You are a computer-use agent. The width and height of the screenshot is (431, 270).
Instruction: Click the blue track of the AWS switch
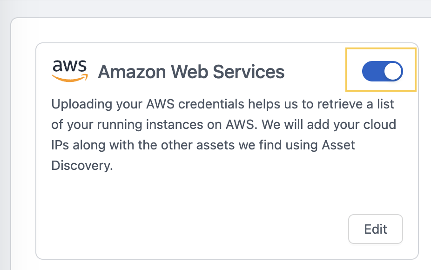tap(372, 71)
